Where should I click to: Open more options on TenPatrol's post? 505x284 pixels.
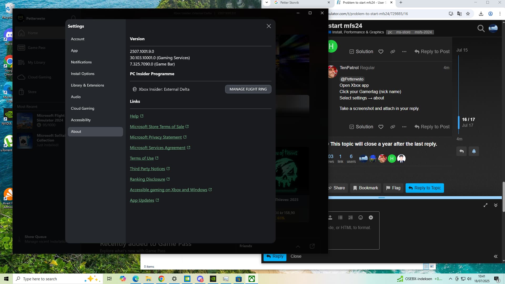(x=404, y=126)
